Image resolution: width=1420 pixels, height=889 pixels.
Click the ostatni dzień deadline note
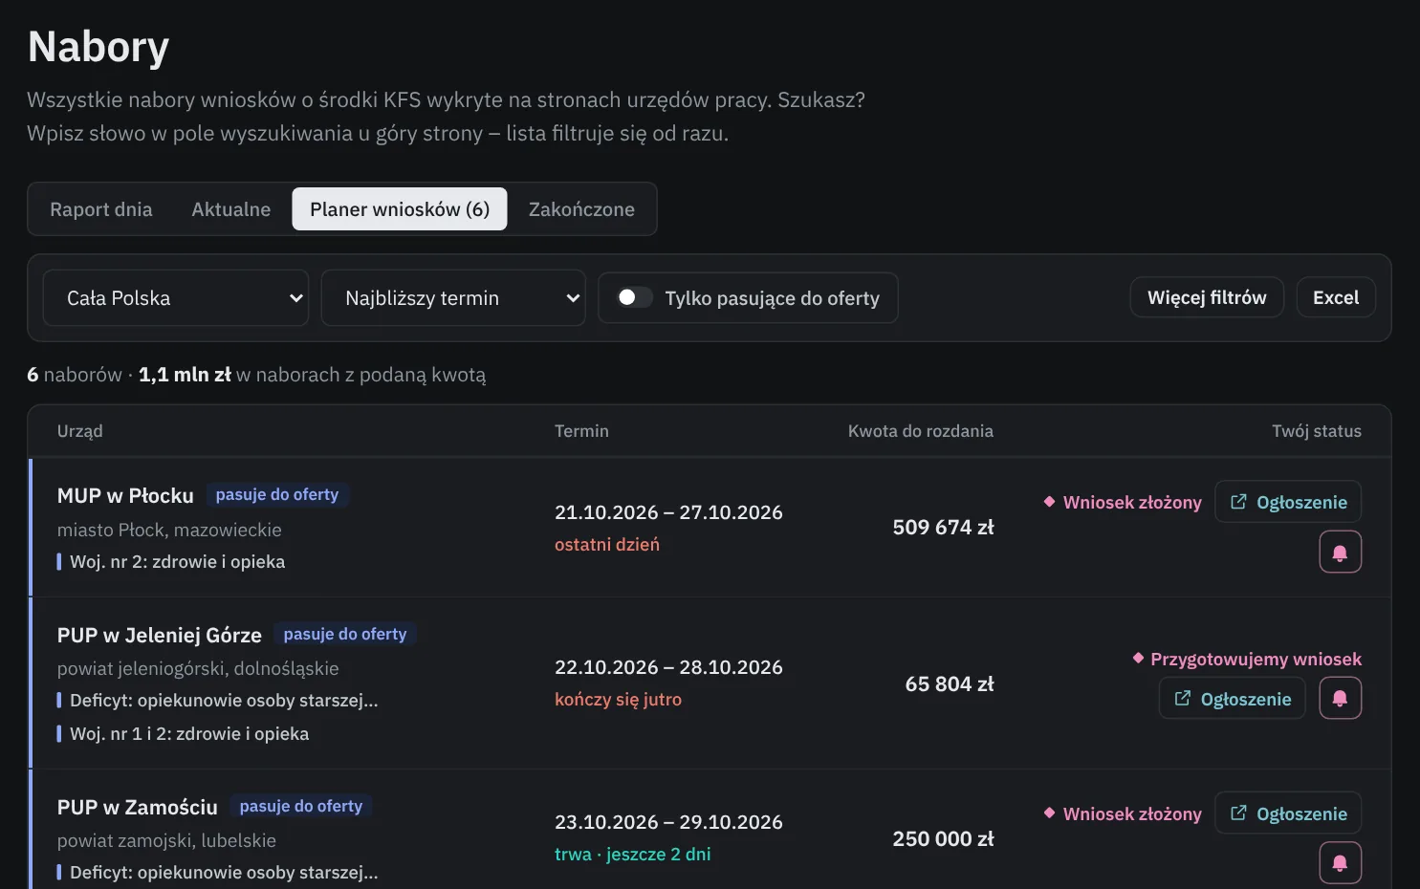(607, 544)
